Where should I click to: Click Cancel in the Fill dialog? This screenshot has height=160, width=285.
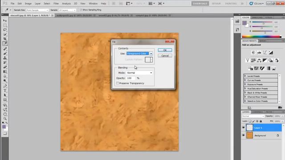tap(165, 56)
